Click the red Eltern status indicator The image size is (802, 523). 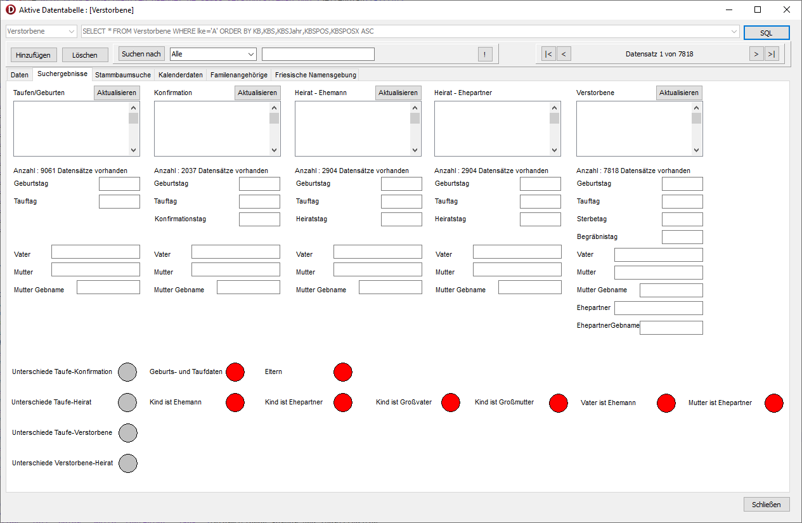[x=343, y=372]
